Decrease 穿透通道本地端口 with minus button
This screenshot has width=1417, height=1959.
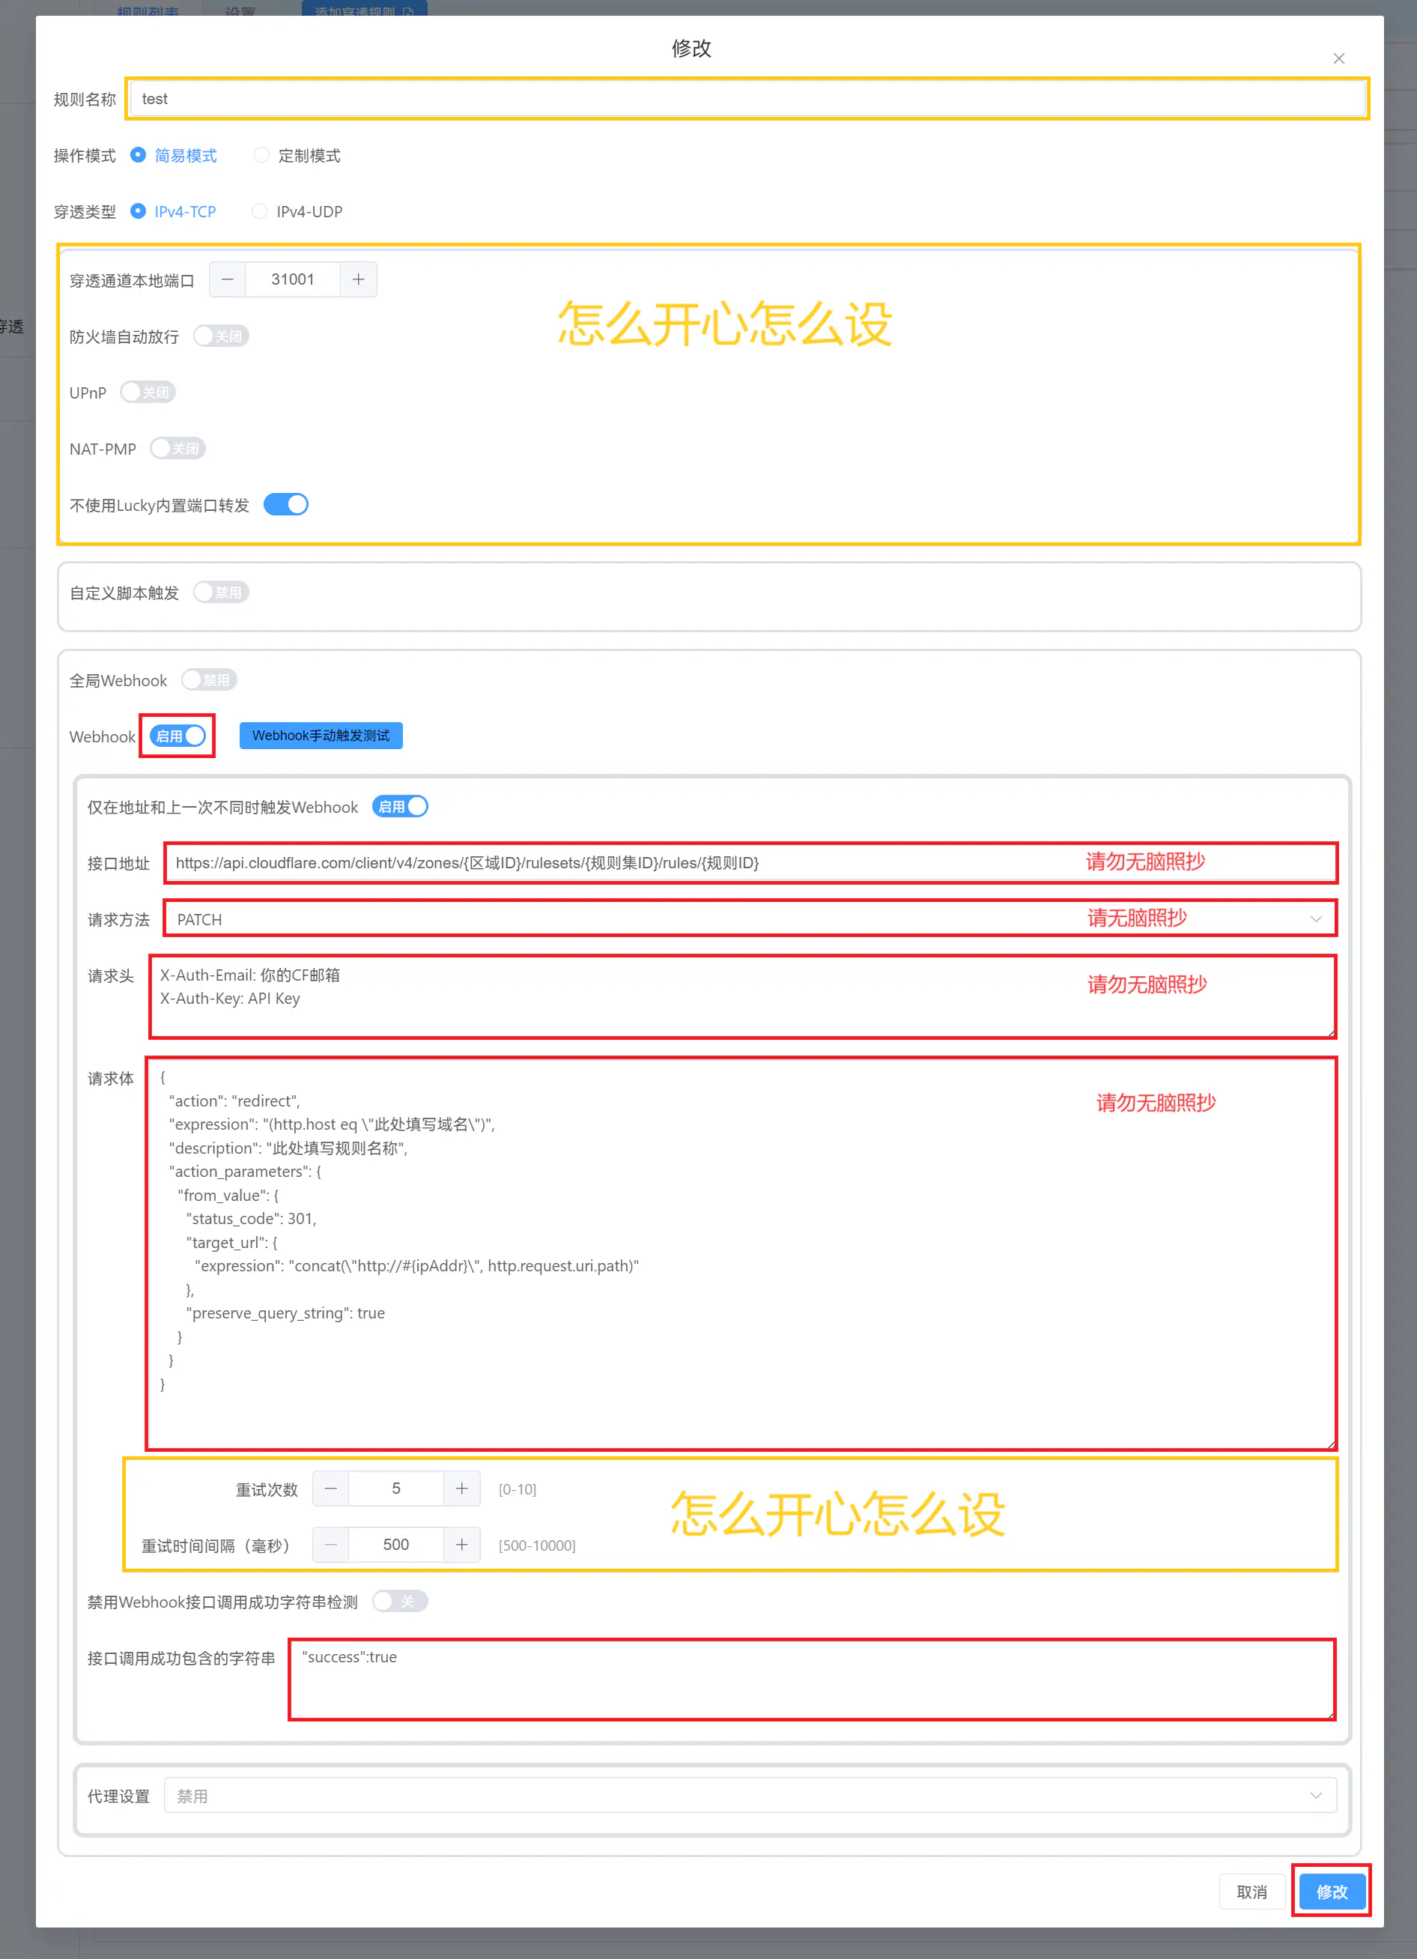(227, 280)
